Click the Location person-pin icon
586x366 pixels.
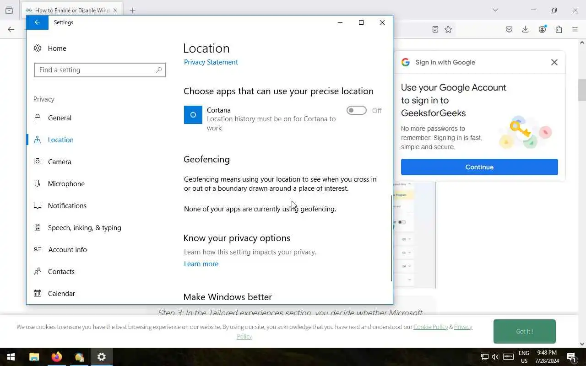pyautogui.click(x=38, y=140)
